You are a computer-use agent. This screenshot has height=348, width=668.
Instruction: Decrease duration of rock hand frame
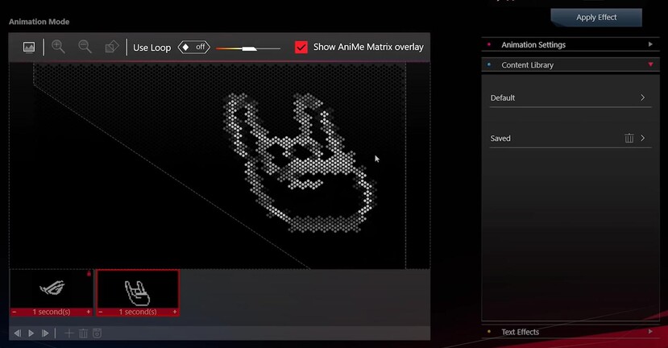101,313
